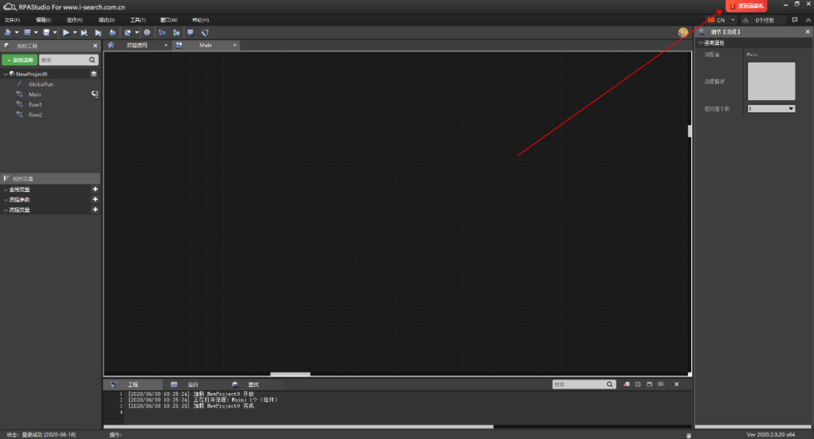Click the home icon on welcome tab
This screenshot has width=814, height=439.
(x=112, y=45)
